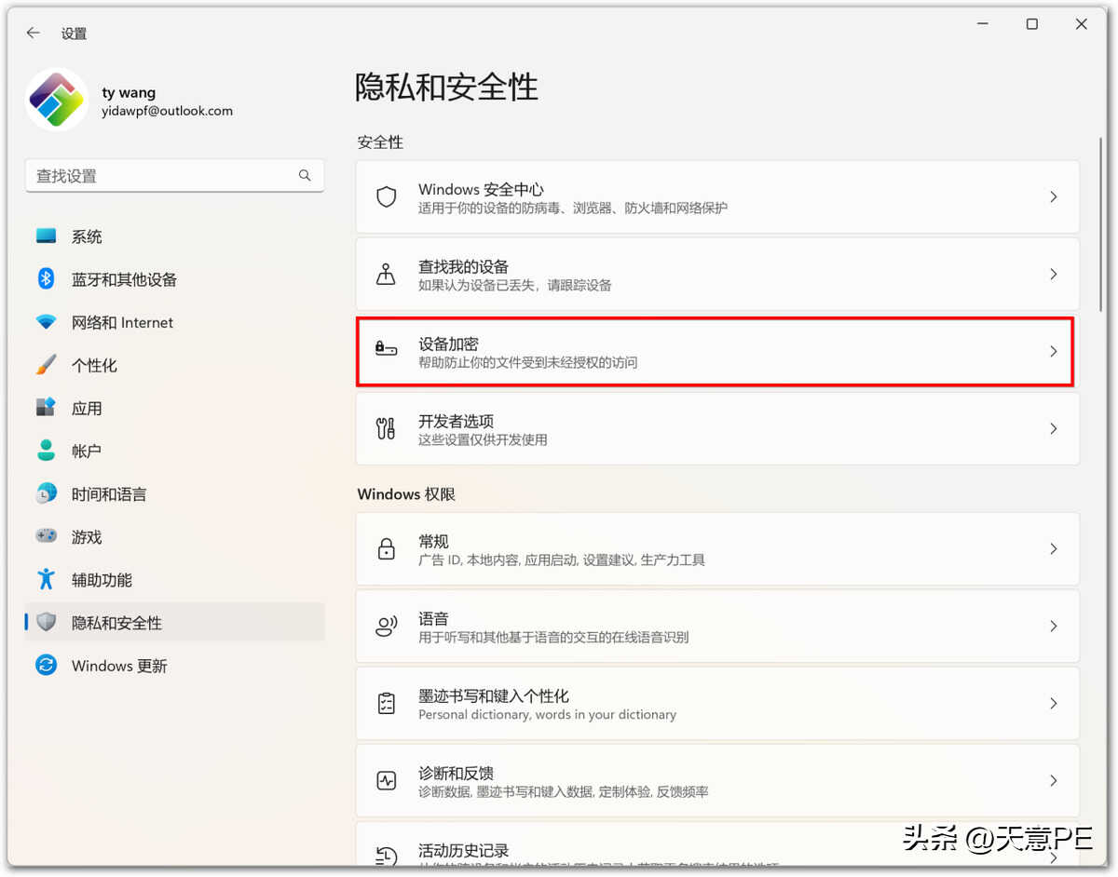The height and width of the screenshot is (877, 1118).
Task: Open the 活动历史记录 settings row
Action: coord(717,851)
